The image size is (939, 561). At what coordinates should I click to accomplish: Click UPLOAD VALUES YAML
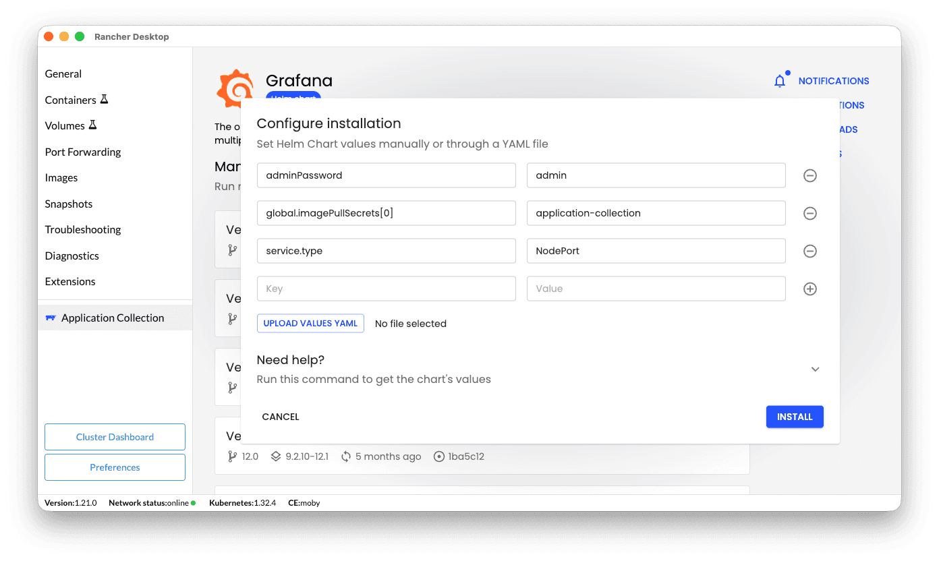[x=310, y=323]
